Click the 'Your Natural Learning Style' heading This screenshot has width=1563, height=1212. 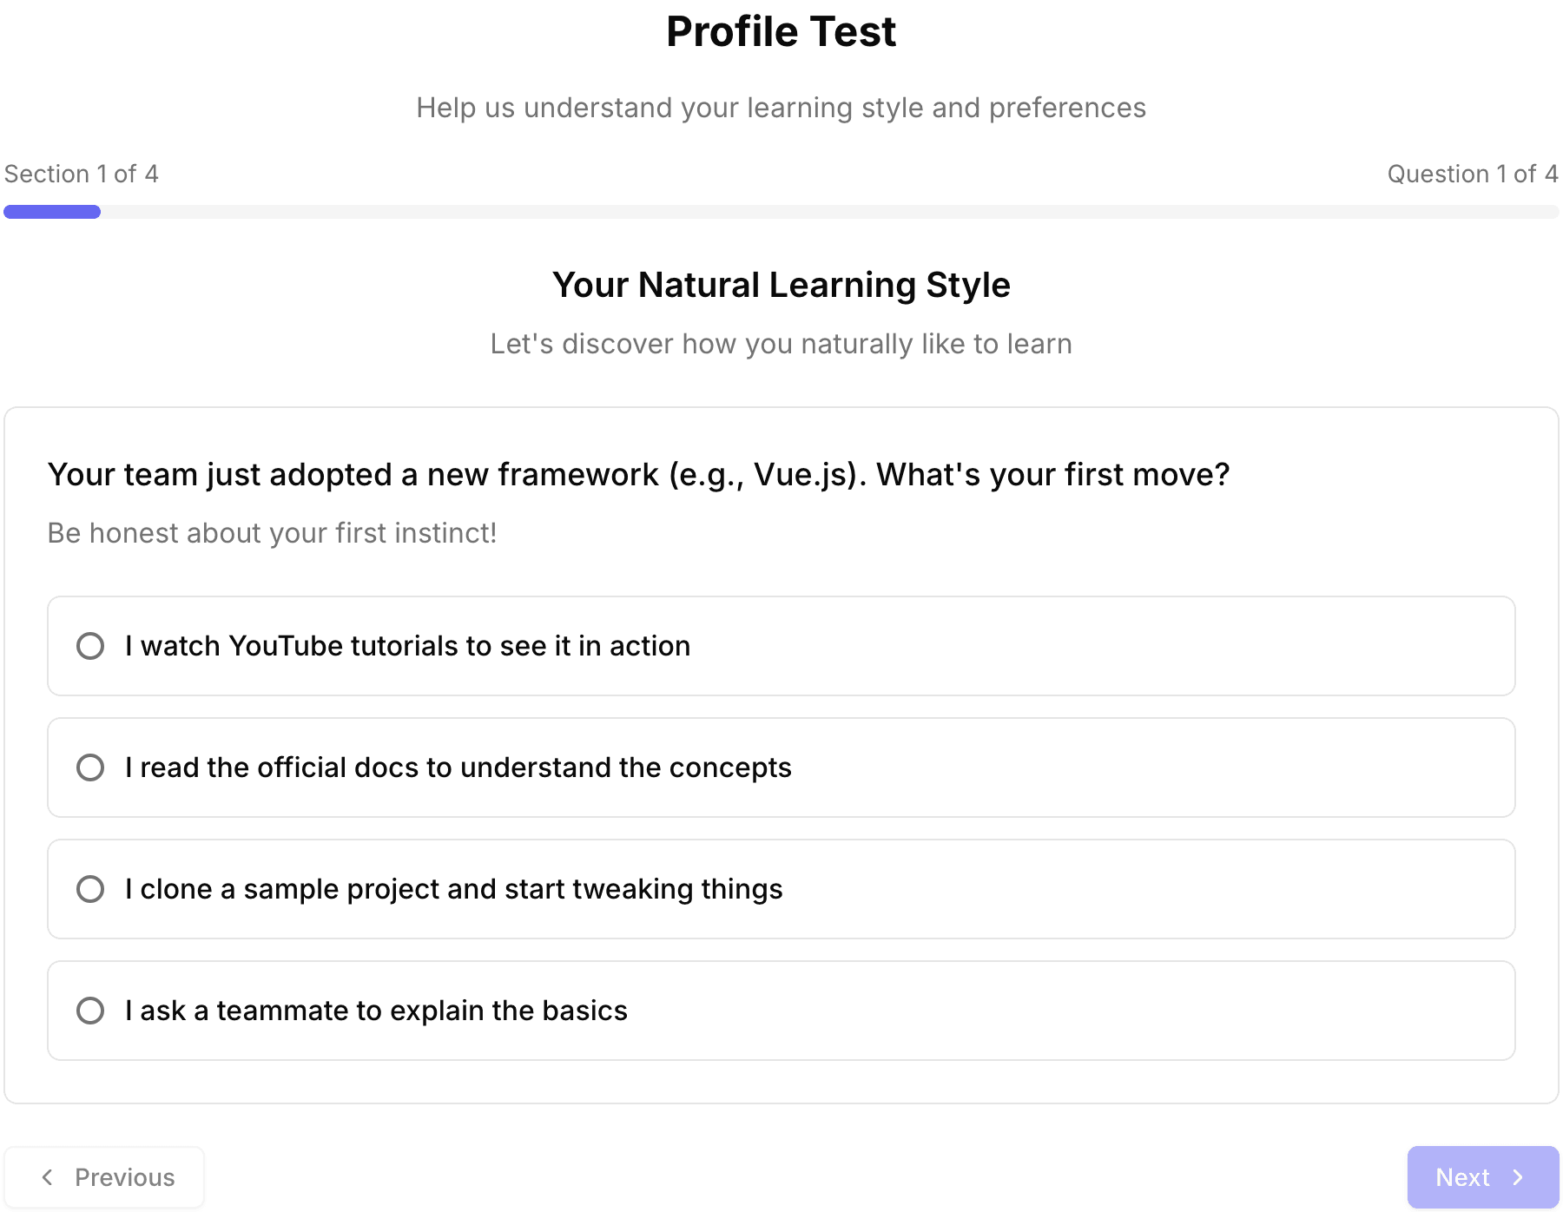781,284
